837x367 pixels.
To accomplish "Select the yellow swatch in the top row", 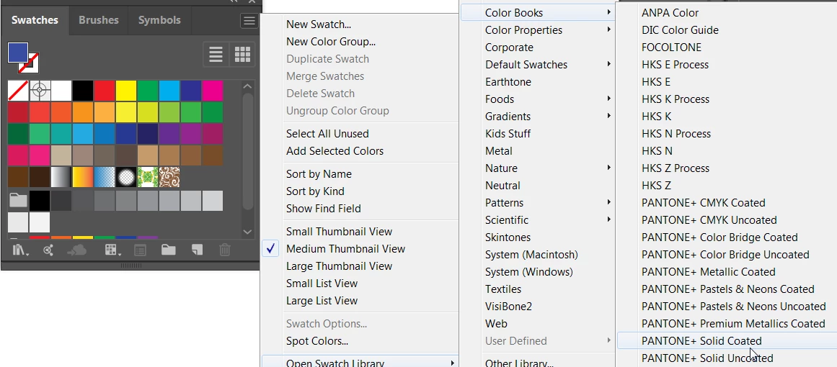I will coord(126,91).
